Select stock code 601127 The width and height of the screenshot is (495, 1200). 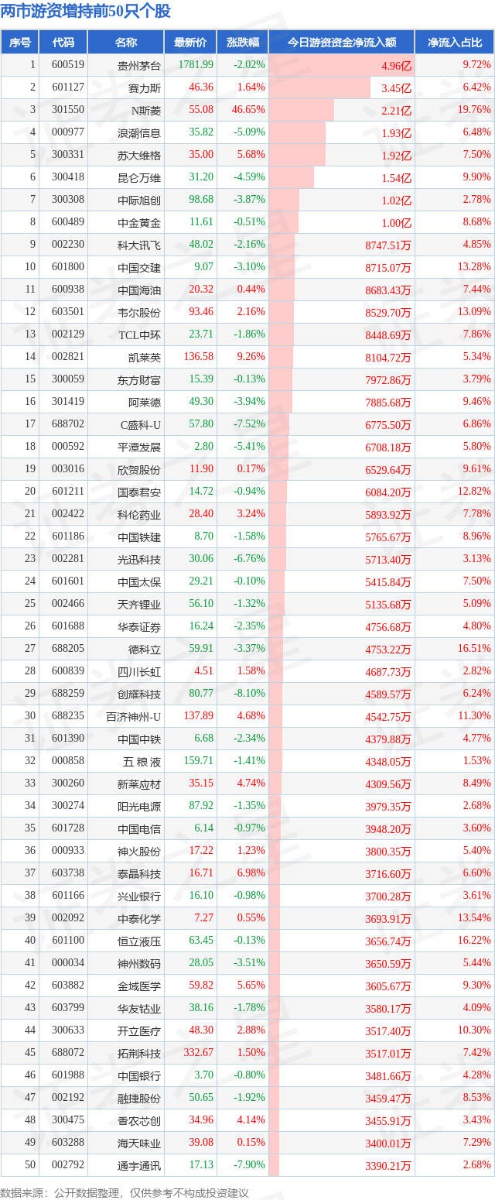(68, 87)
